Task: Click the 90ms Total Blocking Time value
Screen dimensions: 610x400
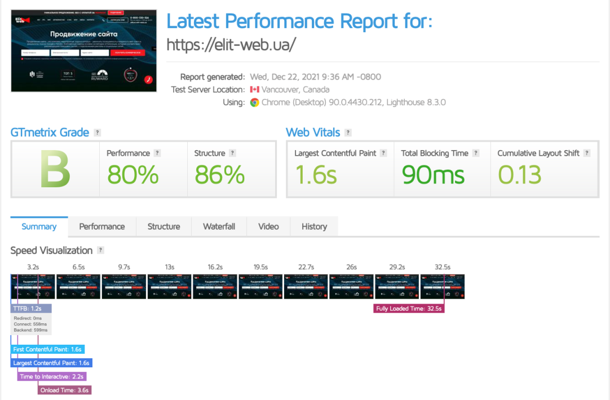Action: pos(433,174)
